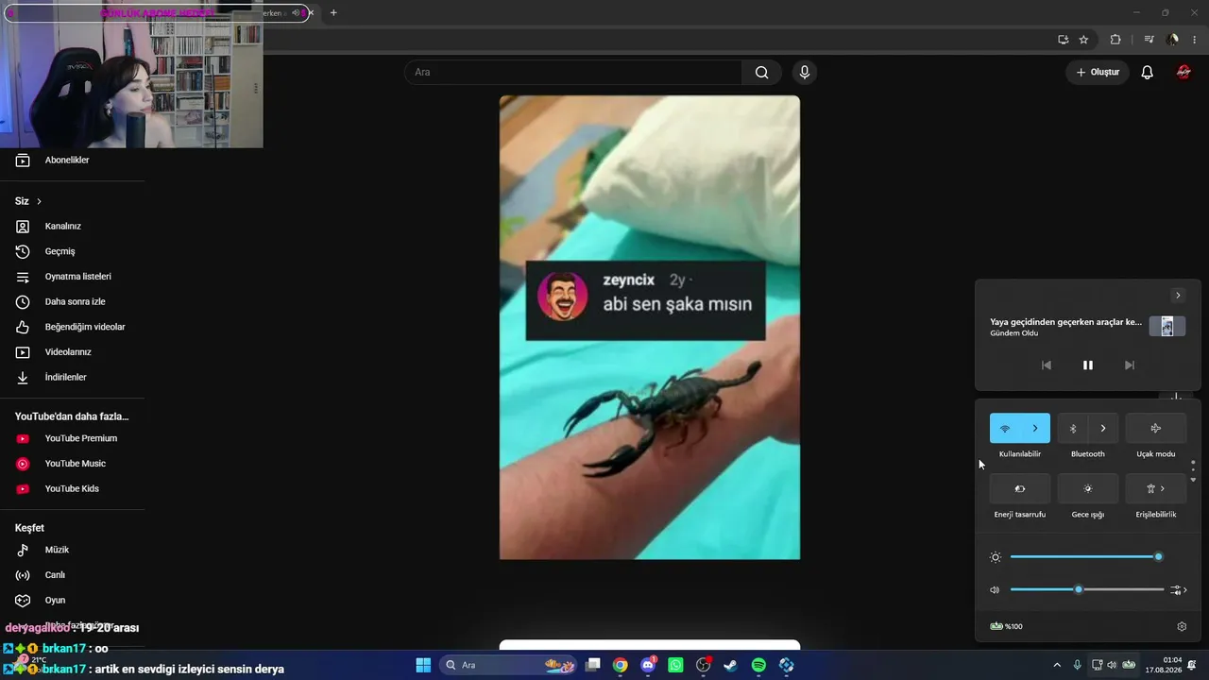The image size is (1209, 680).
Task: Open Task View on the taskbar
Action: point(592,665)
